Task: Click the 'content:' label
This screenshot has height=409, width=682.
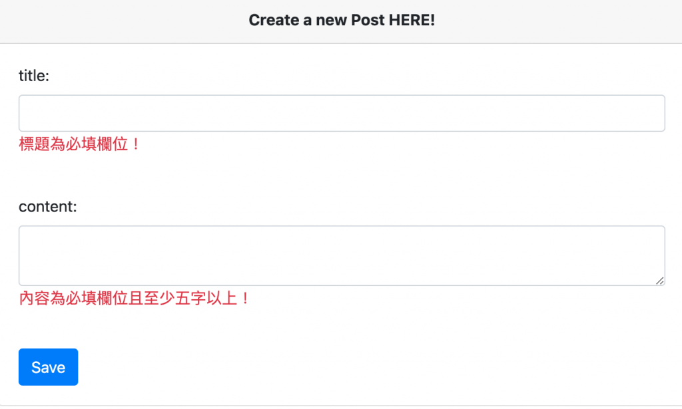Action: point(48,206)
